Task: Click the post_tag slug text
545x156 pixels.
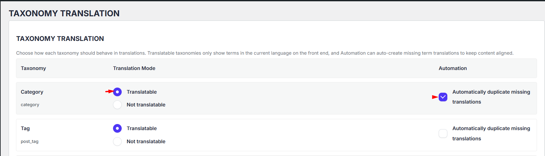Action: 29,141
